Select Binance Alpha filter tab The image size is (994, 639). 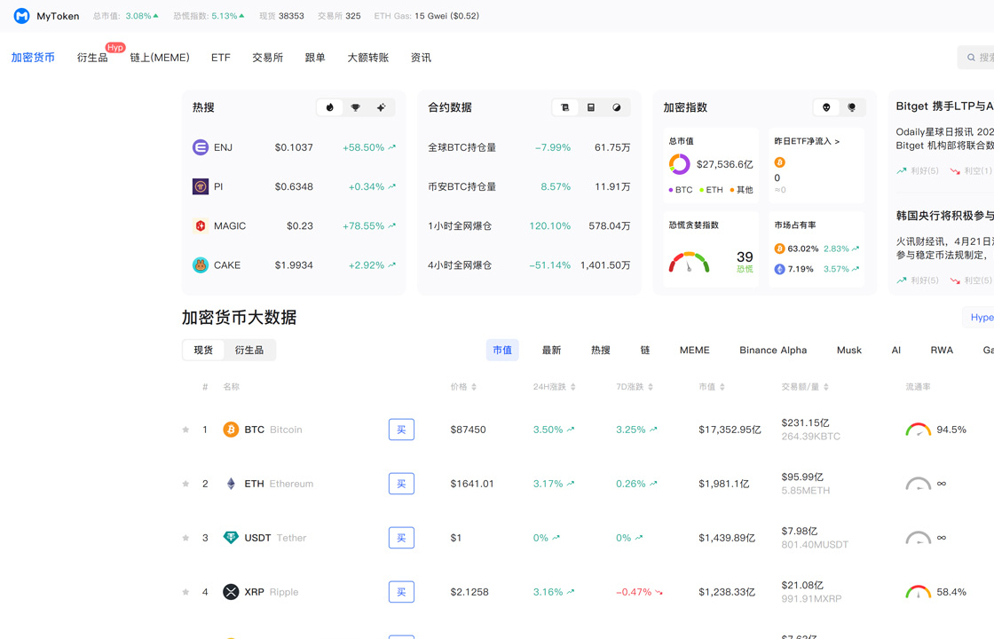point(773,350)
